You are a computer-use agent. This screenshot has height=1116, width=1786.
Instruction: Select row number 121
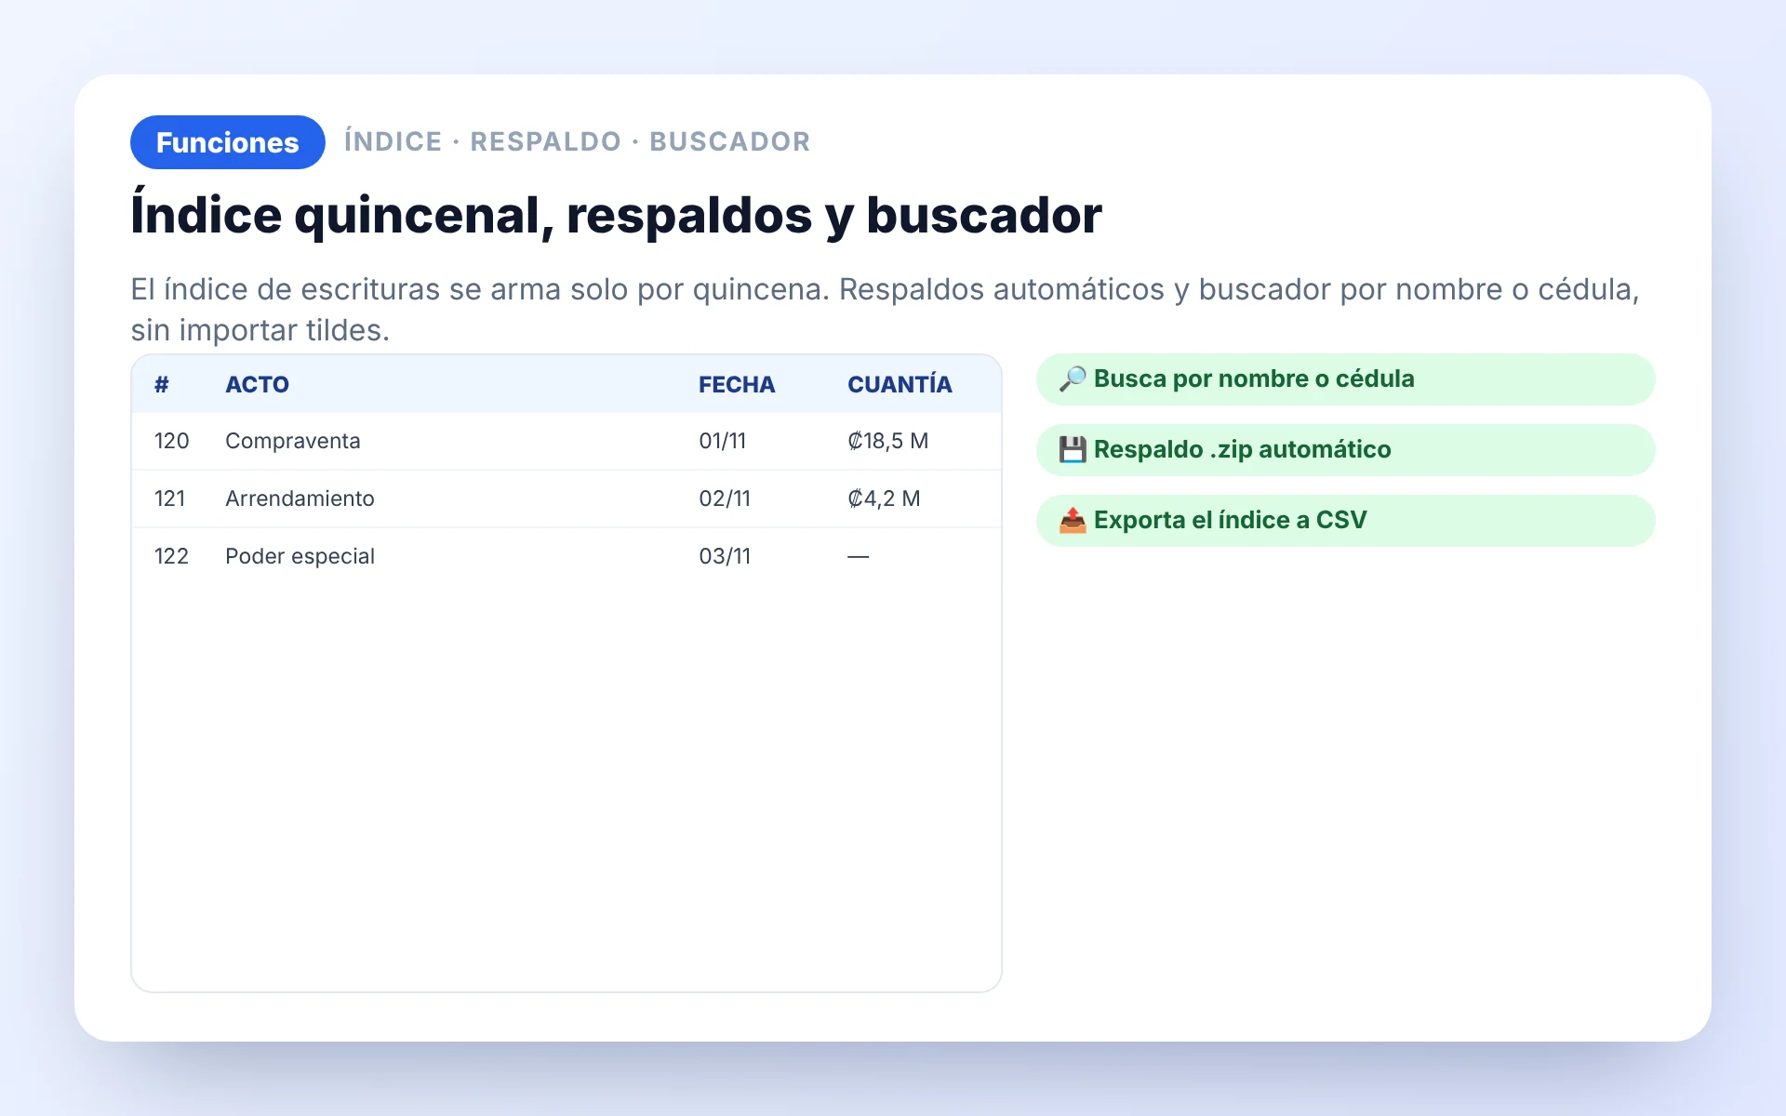point(170,498)
